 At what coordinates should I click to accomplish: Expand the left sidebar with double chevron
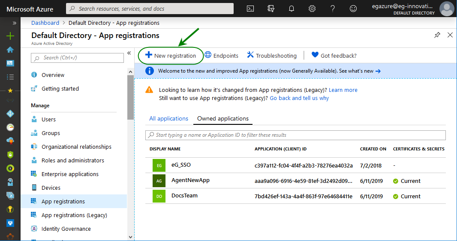tap(15, 23)
